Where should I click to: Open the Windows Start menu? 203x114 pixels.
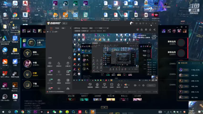[3, 112]
